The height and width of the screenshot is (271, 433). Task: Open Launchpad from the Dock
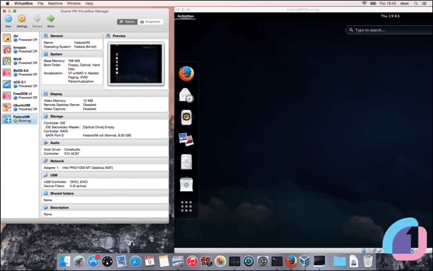coord(79,261)
